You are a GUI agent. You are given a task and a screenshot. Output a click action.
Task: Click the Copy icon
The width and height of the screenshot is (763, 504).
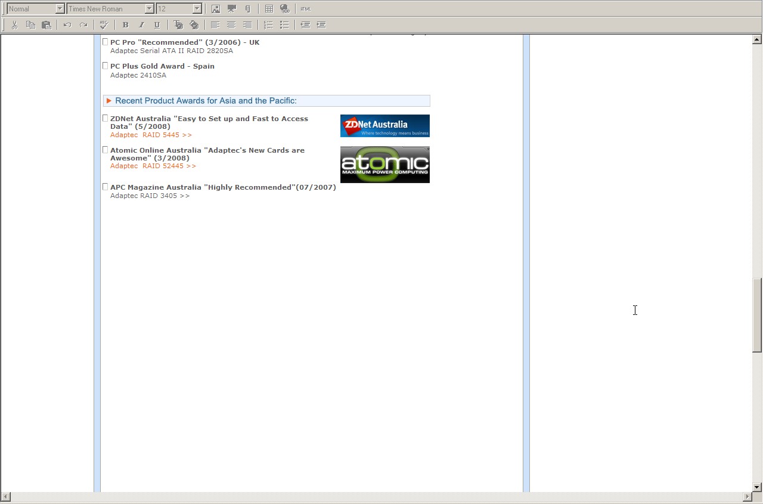[x=30, y=25]
